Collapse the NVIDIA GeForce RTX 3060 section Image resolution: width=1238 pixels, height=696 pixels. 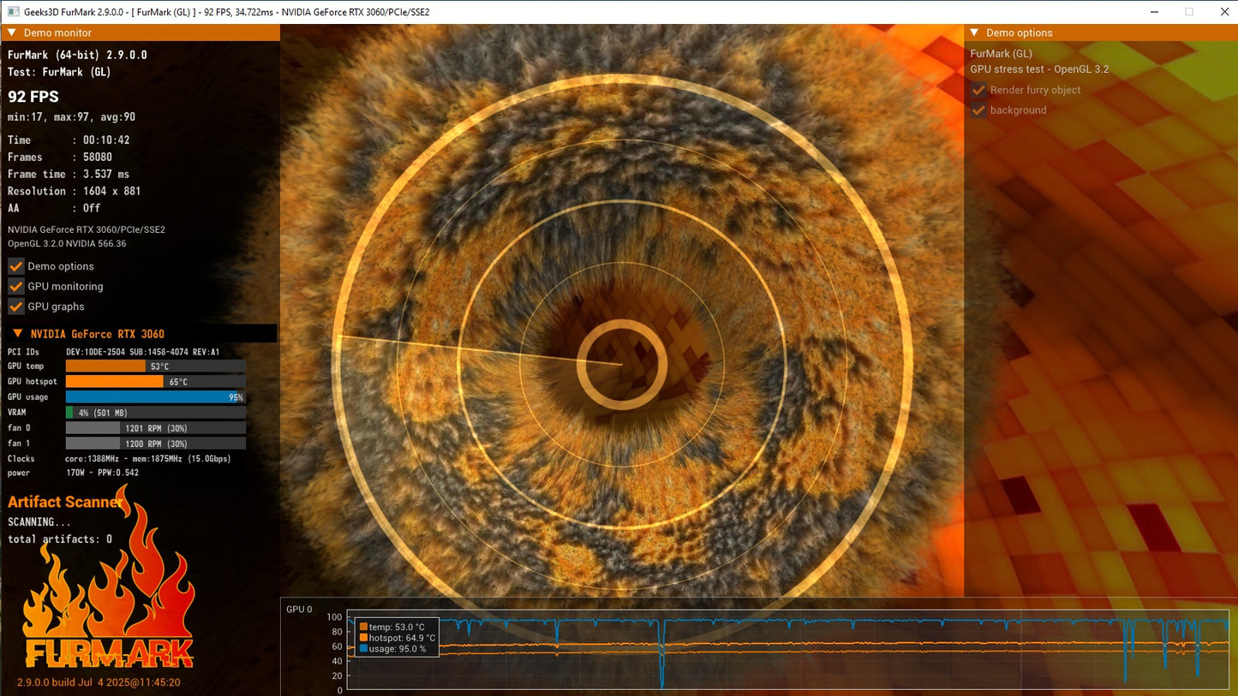(x=17, y=334)
